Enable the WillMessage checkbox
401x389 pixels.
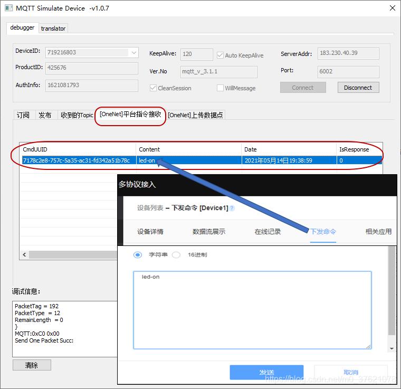pyautogui.click(x=220, y=88)
